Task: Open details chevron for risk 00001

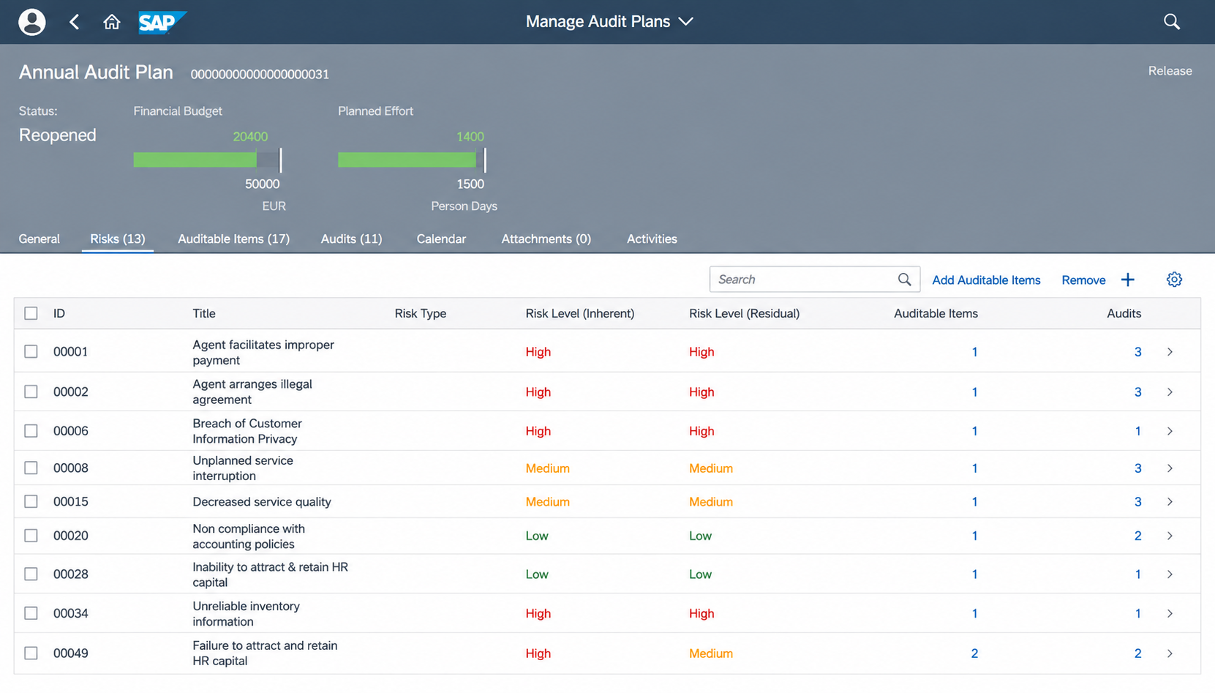Action: pos(1170,352)
